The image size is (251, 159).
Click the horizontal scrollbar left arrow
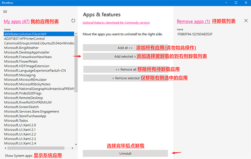(5, 148)
